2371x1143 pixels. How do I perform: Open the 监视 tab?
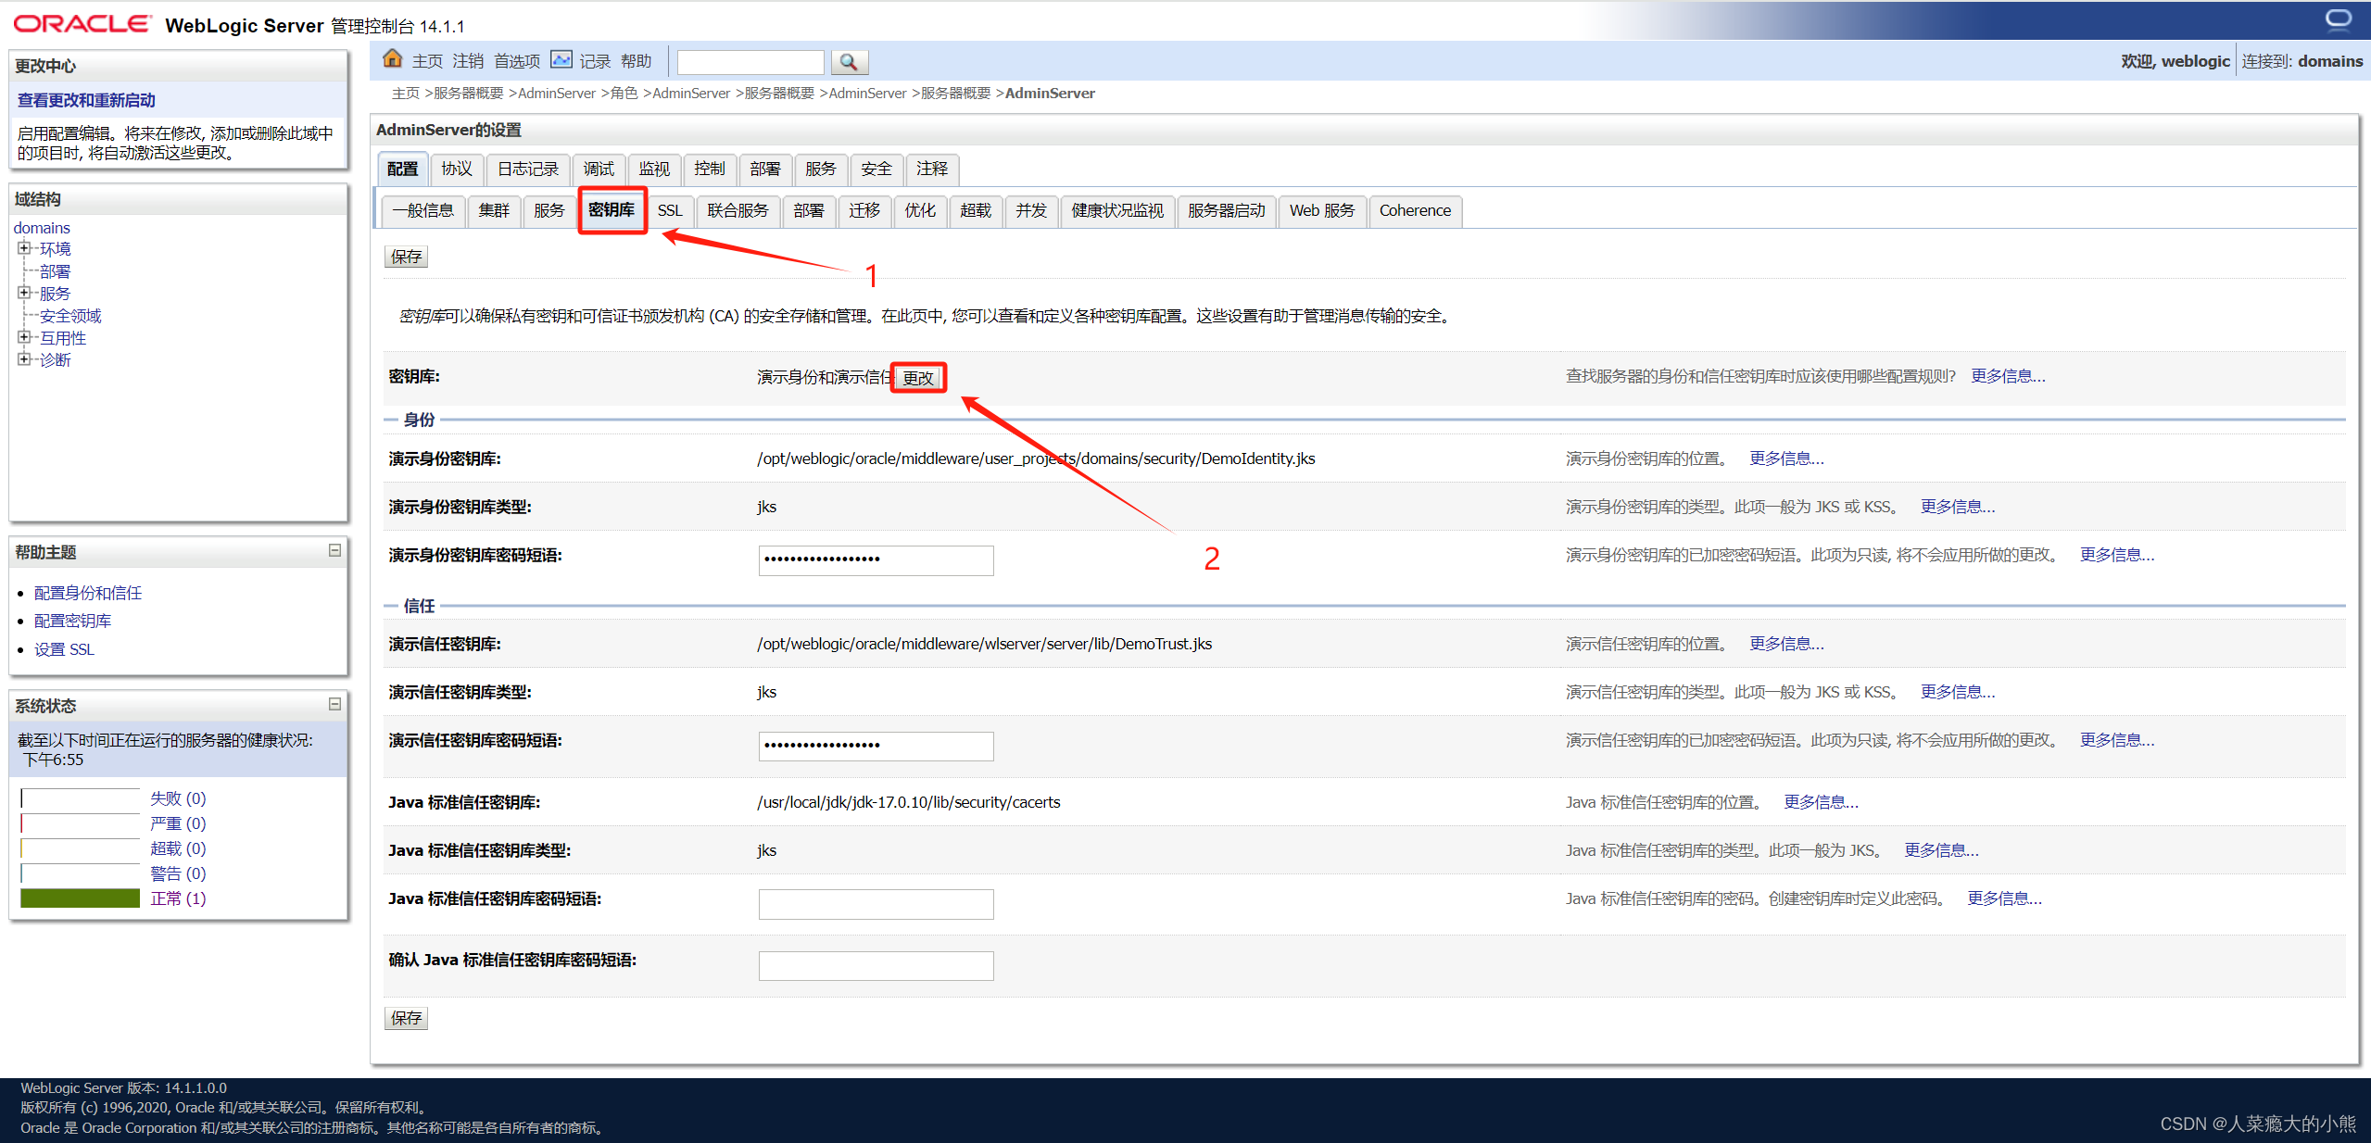point(654,169)
